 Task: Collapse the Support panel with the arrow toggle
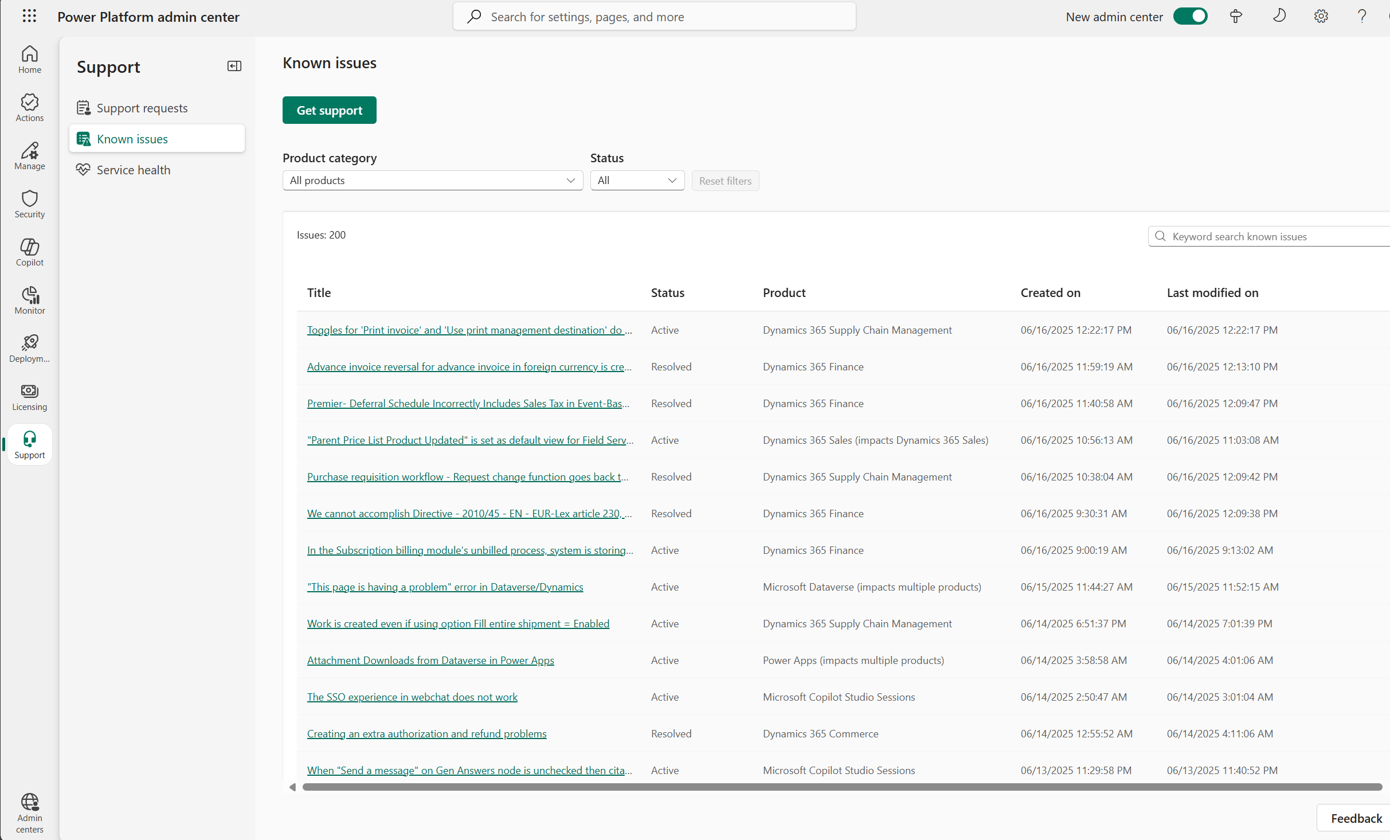point(234,66)
